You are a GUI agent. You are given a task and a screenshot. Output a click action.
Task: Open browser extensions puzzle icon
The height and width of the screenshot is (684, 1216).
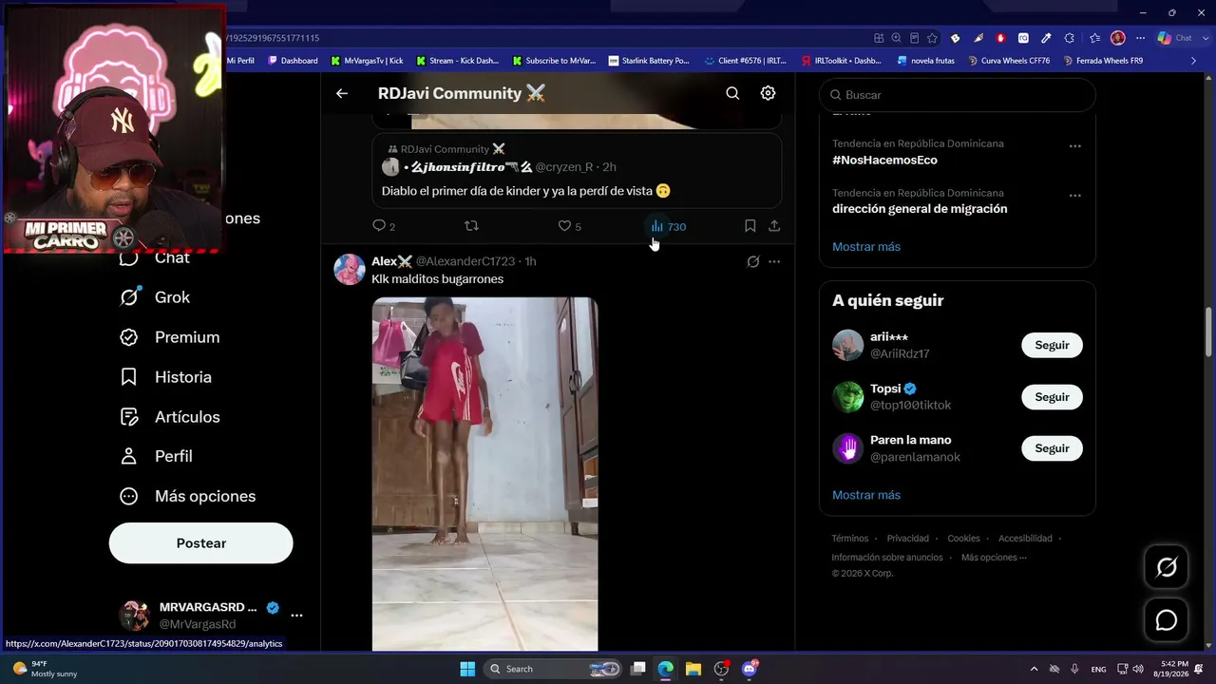coord(1070,38)
